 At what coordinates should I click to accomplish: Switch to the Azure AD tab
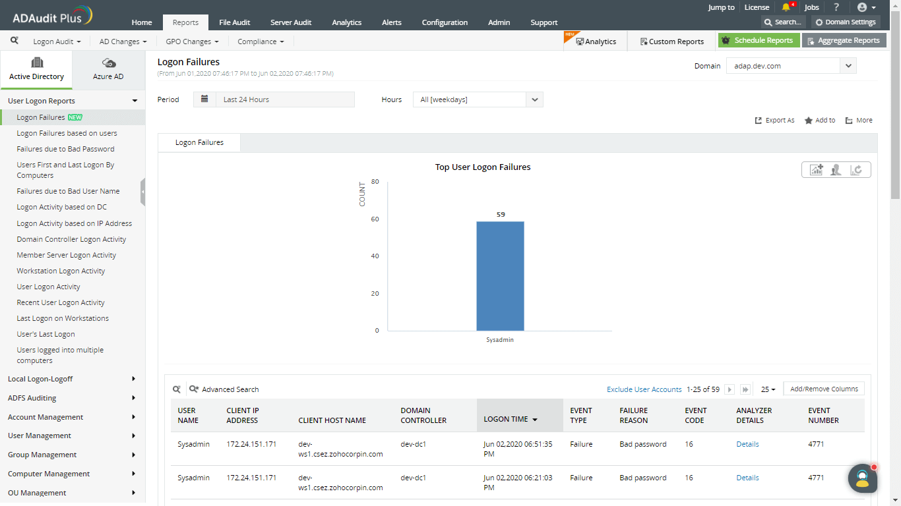click(108, 69)
